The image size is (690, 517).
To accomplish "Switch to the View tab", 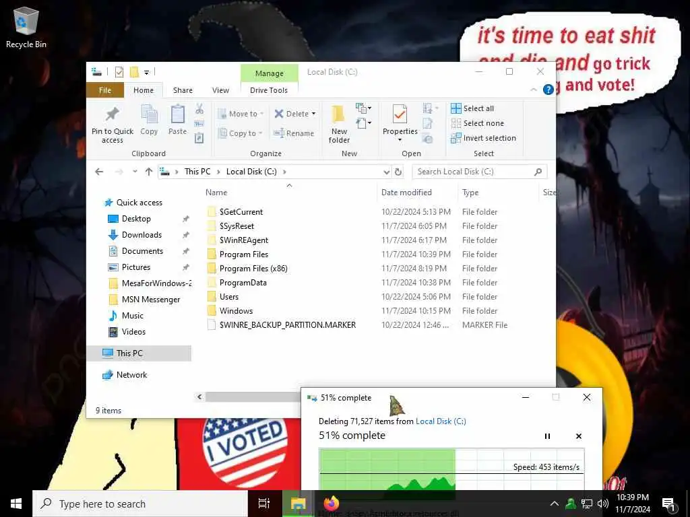I will point(220,90).
